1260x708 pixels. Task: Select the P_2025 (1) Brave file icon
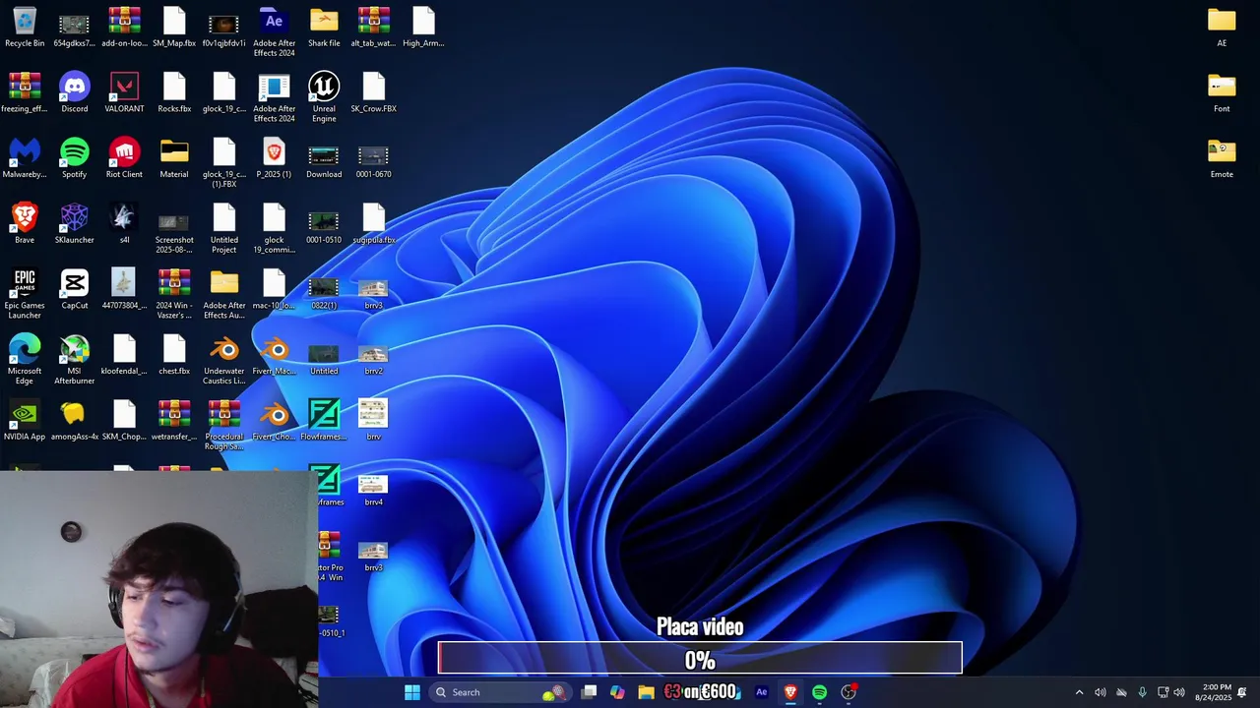(274, 159)
